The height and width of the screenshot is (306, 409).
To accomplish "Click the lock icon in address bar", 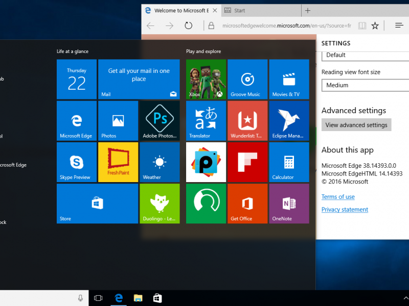I will tap(211, 25).
